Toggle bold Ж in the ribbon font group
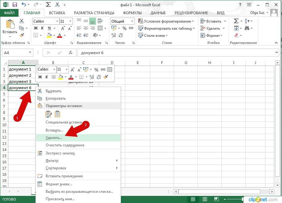Screen dimensions: 282x203 tap(36, 28)
